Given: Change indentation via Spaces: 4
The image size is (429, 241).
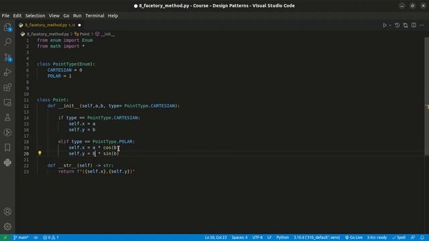Looking at the screenshot, I should tap(239, 238).
